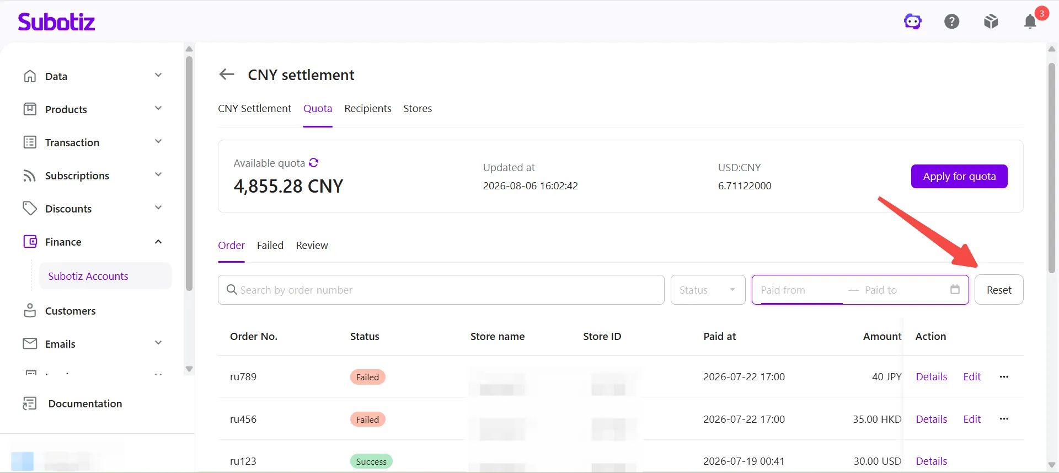
Task: Open Customers in sidebar
Action: (x=70, y=311)
